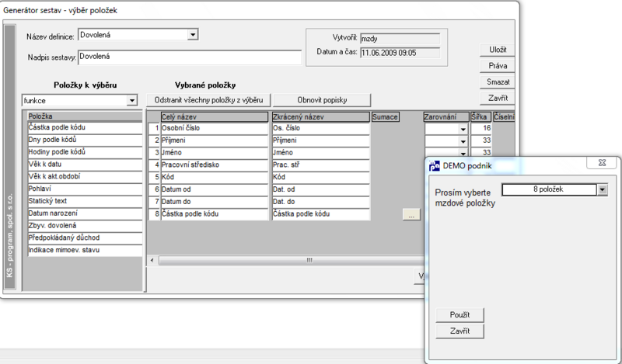Select Částka podle kódu in Položka list
The image size is (622, 364).
coord(85,127)
